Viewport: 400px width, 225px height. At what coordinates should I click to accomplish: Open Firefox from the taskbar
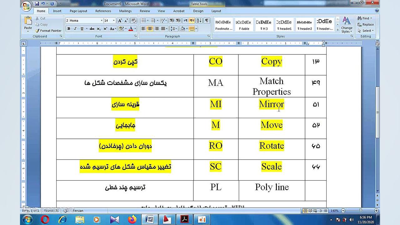point(132,219)
